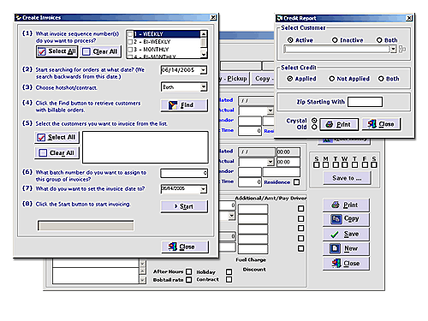Click the Start button to begin invoicing

(184, 206)
